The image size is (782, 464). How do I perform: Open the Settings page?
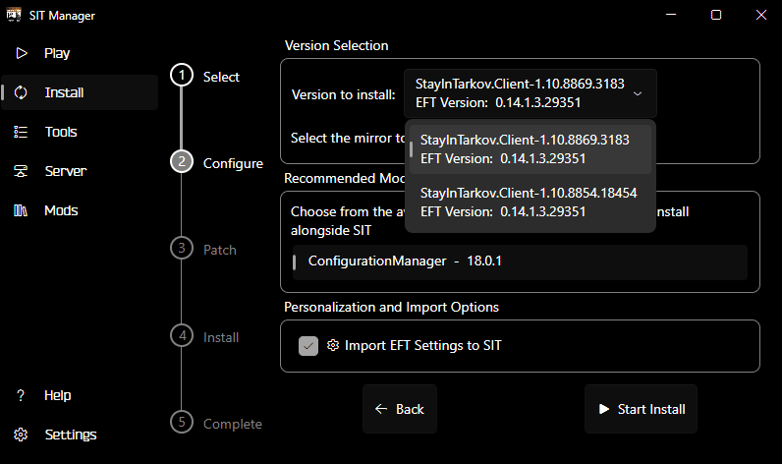[80, 435]
